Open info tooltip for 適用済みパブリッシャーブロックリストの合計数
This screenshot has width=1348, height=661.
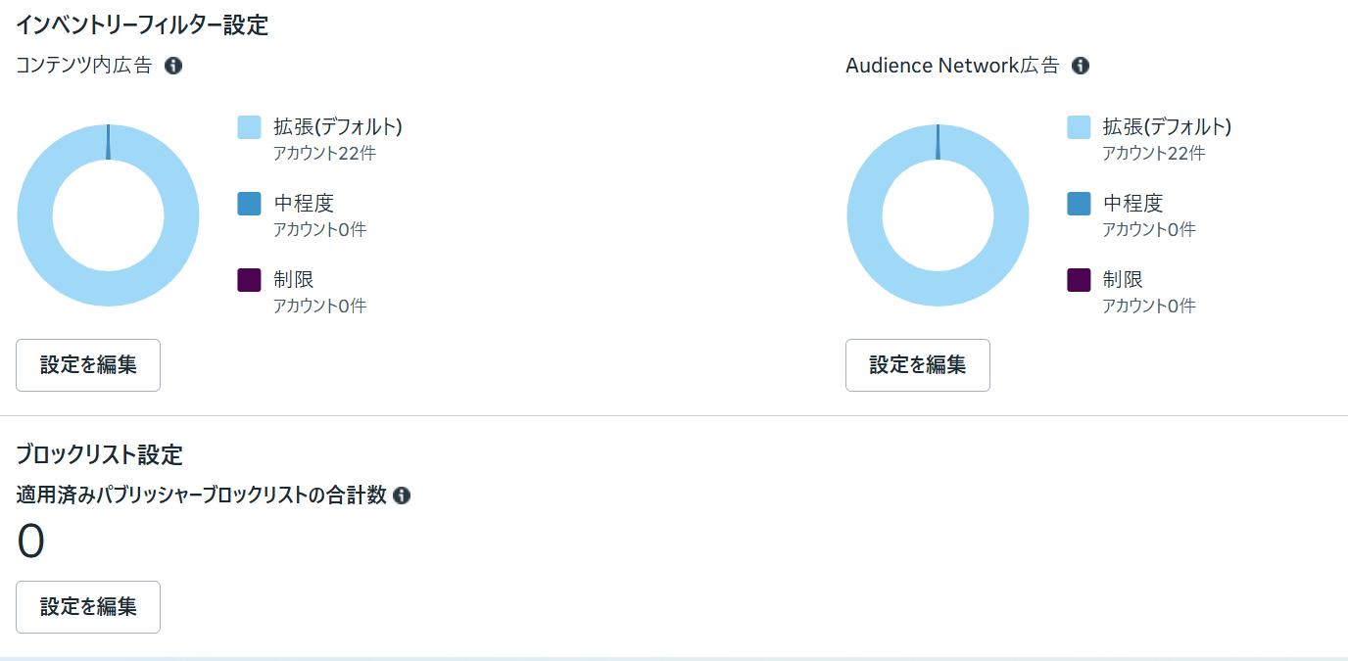point(402,496)
